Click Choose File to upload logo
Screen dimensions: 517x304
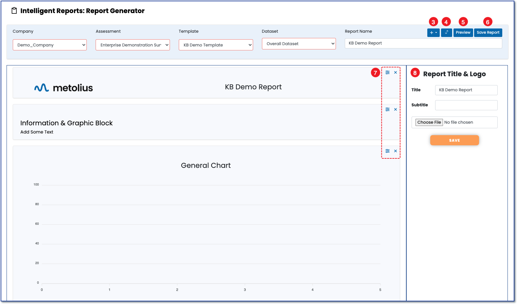coord(429,122)
